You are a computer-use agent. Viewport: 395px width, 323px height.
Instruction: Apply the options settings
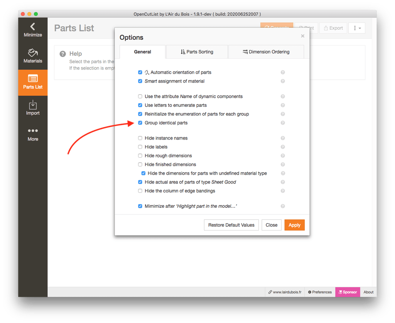294,225
